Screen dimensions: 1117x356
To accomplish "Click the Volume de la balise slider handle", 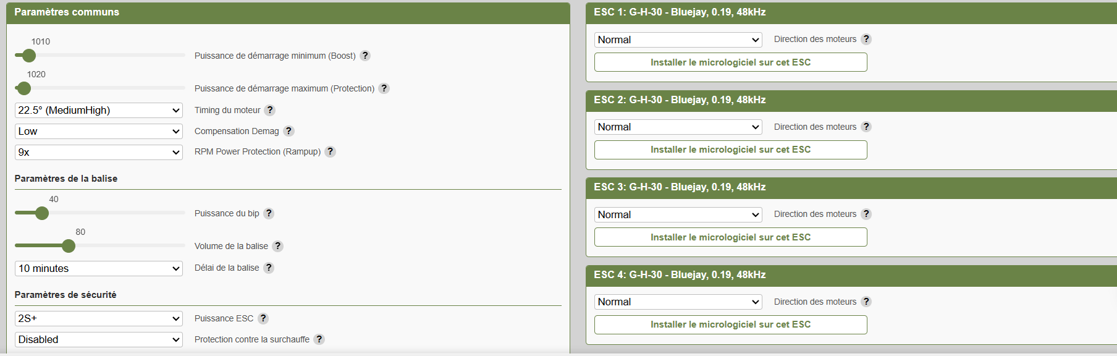I will click(x=69, y=246).
